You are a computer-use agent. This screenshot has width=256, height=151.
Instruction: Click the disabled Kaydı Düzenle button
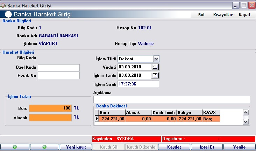(141, 147)
